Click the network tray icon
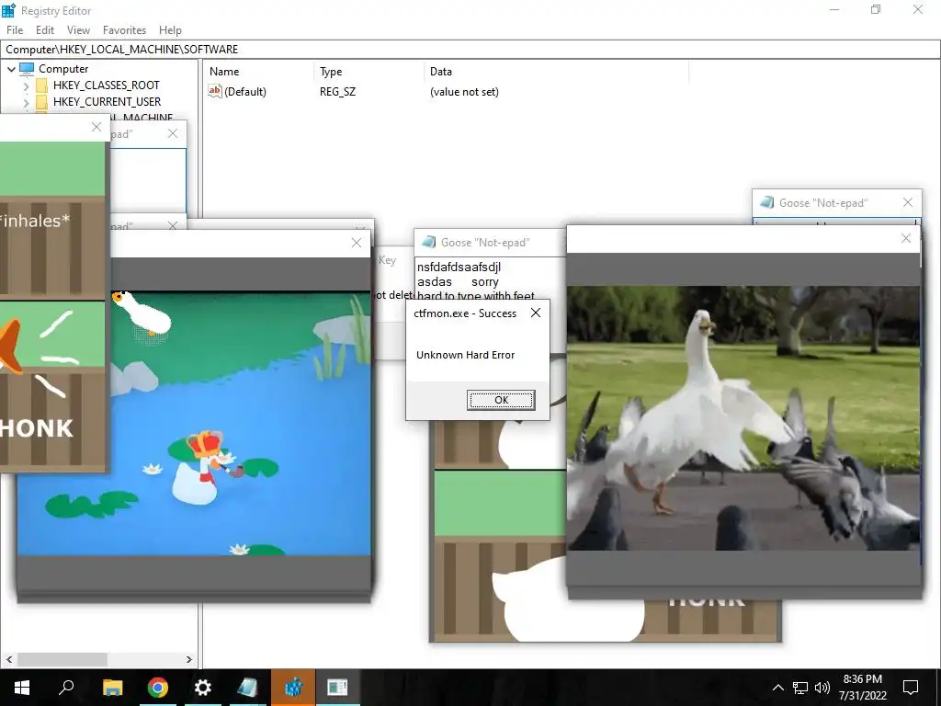Image resolution: width=941 pixels, height=706 pixels. [x=800, y=688]
